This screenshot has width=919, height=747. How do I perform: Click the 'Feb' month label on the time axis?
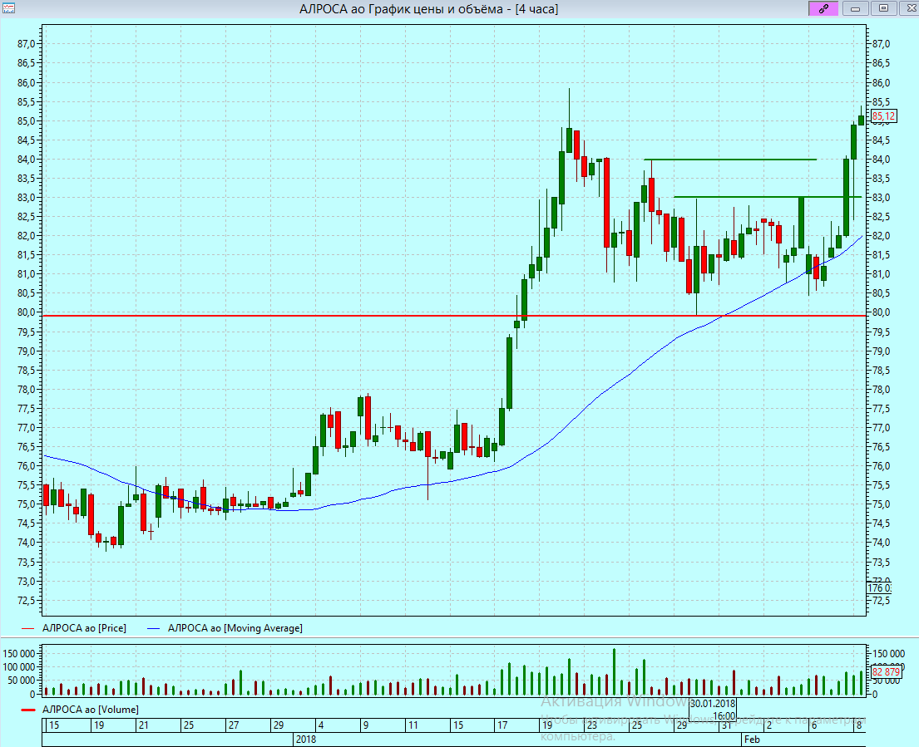click(752, 740)
